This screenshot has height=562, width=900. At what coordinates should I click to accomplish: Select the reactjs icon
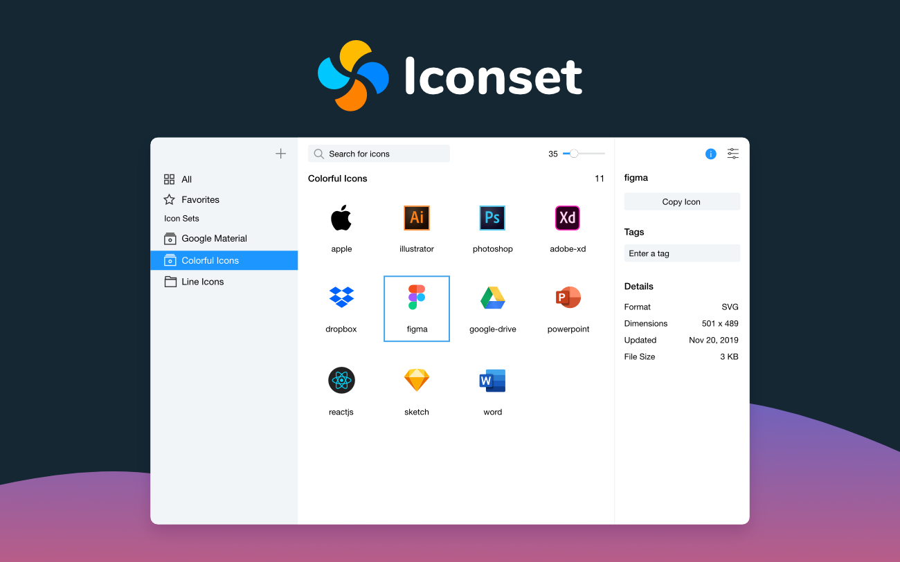(341, 380)
